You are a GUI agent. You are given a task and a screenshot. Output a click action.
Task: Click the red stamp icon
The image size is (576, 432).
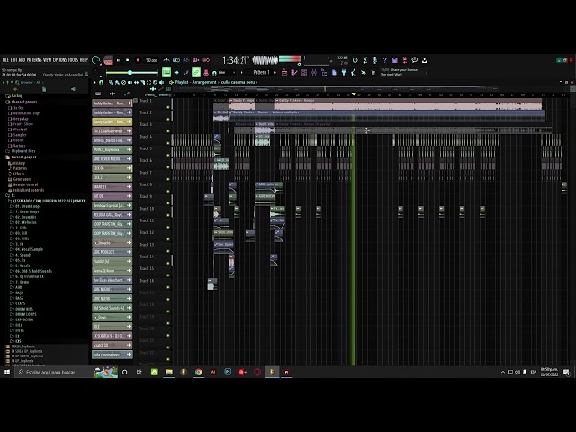(206, 72)
